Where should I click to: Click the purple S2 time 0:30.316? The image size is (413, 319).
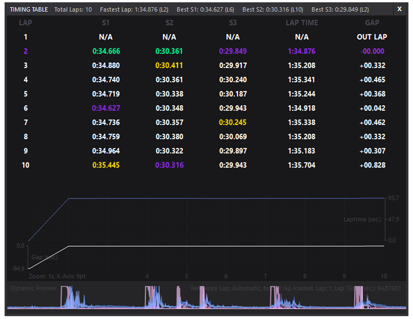(x=169, y=165)
